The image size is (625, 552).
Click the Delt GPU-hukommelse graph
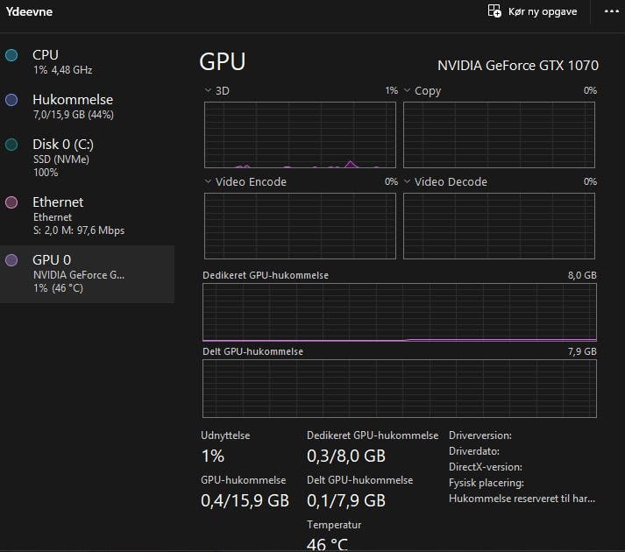[x=400, y=389]
